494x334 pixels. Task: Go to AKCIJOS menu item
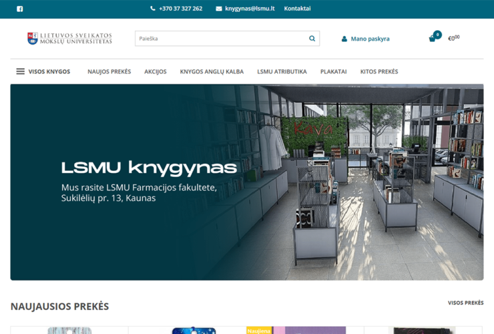click(156, 71)
